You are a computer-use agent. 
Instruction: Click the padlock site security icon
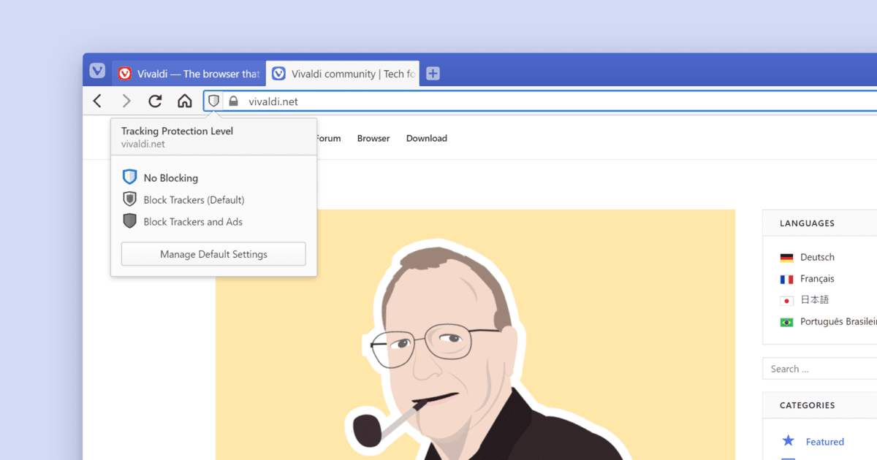(x=234, y=101)
